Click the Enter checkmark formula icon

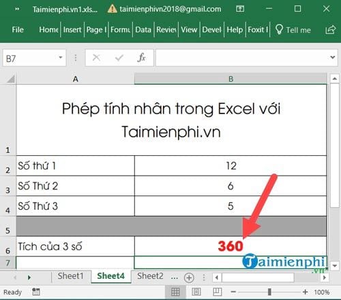pos(119,58)
